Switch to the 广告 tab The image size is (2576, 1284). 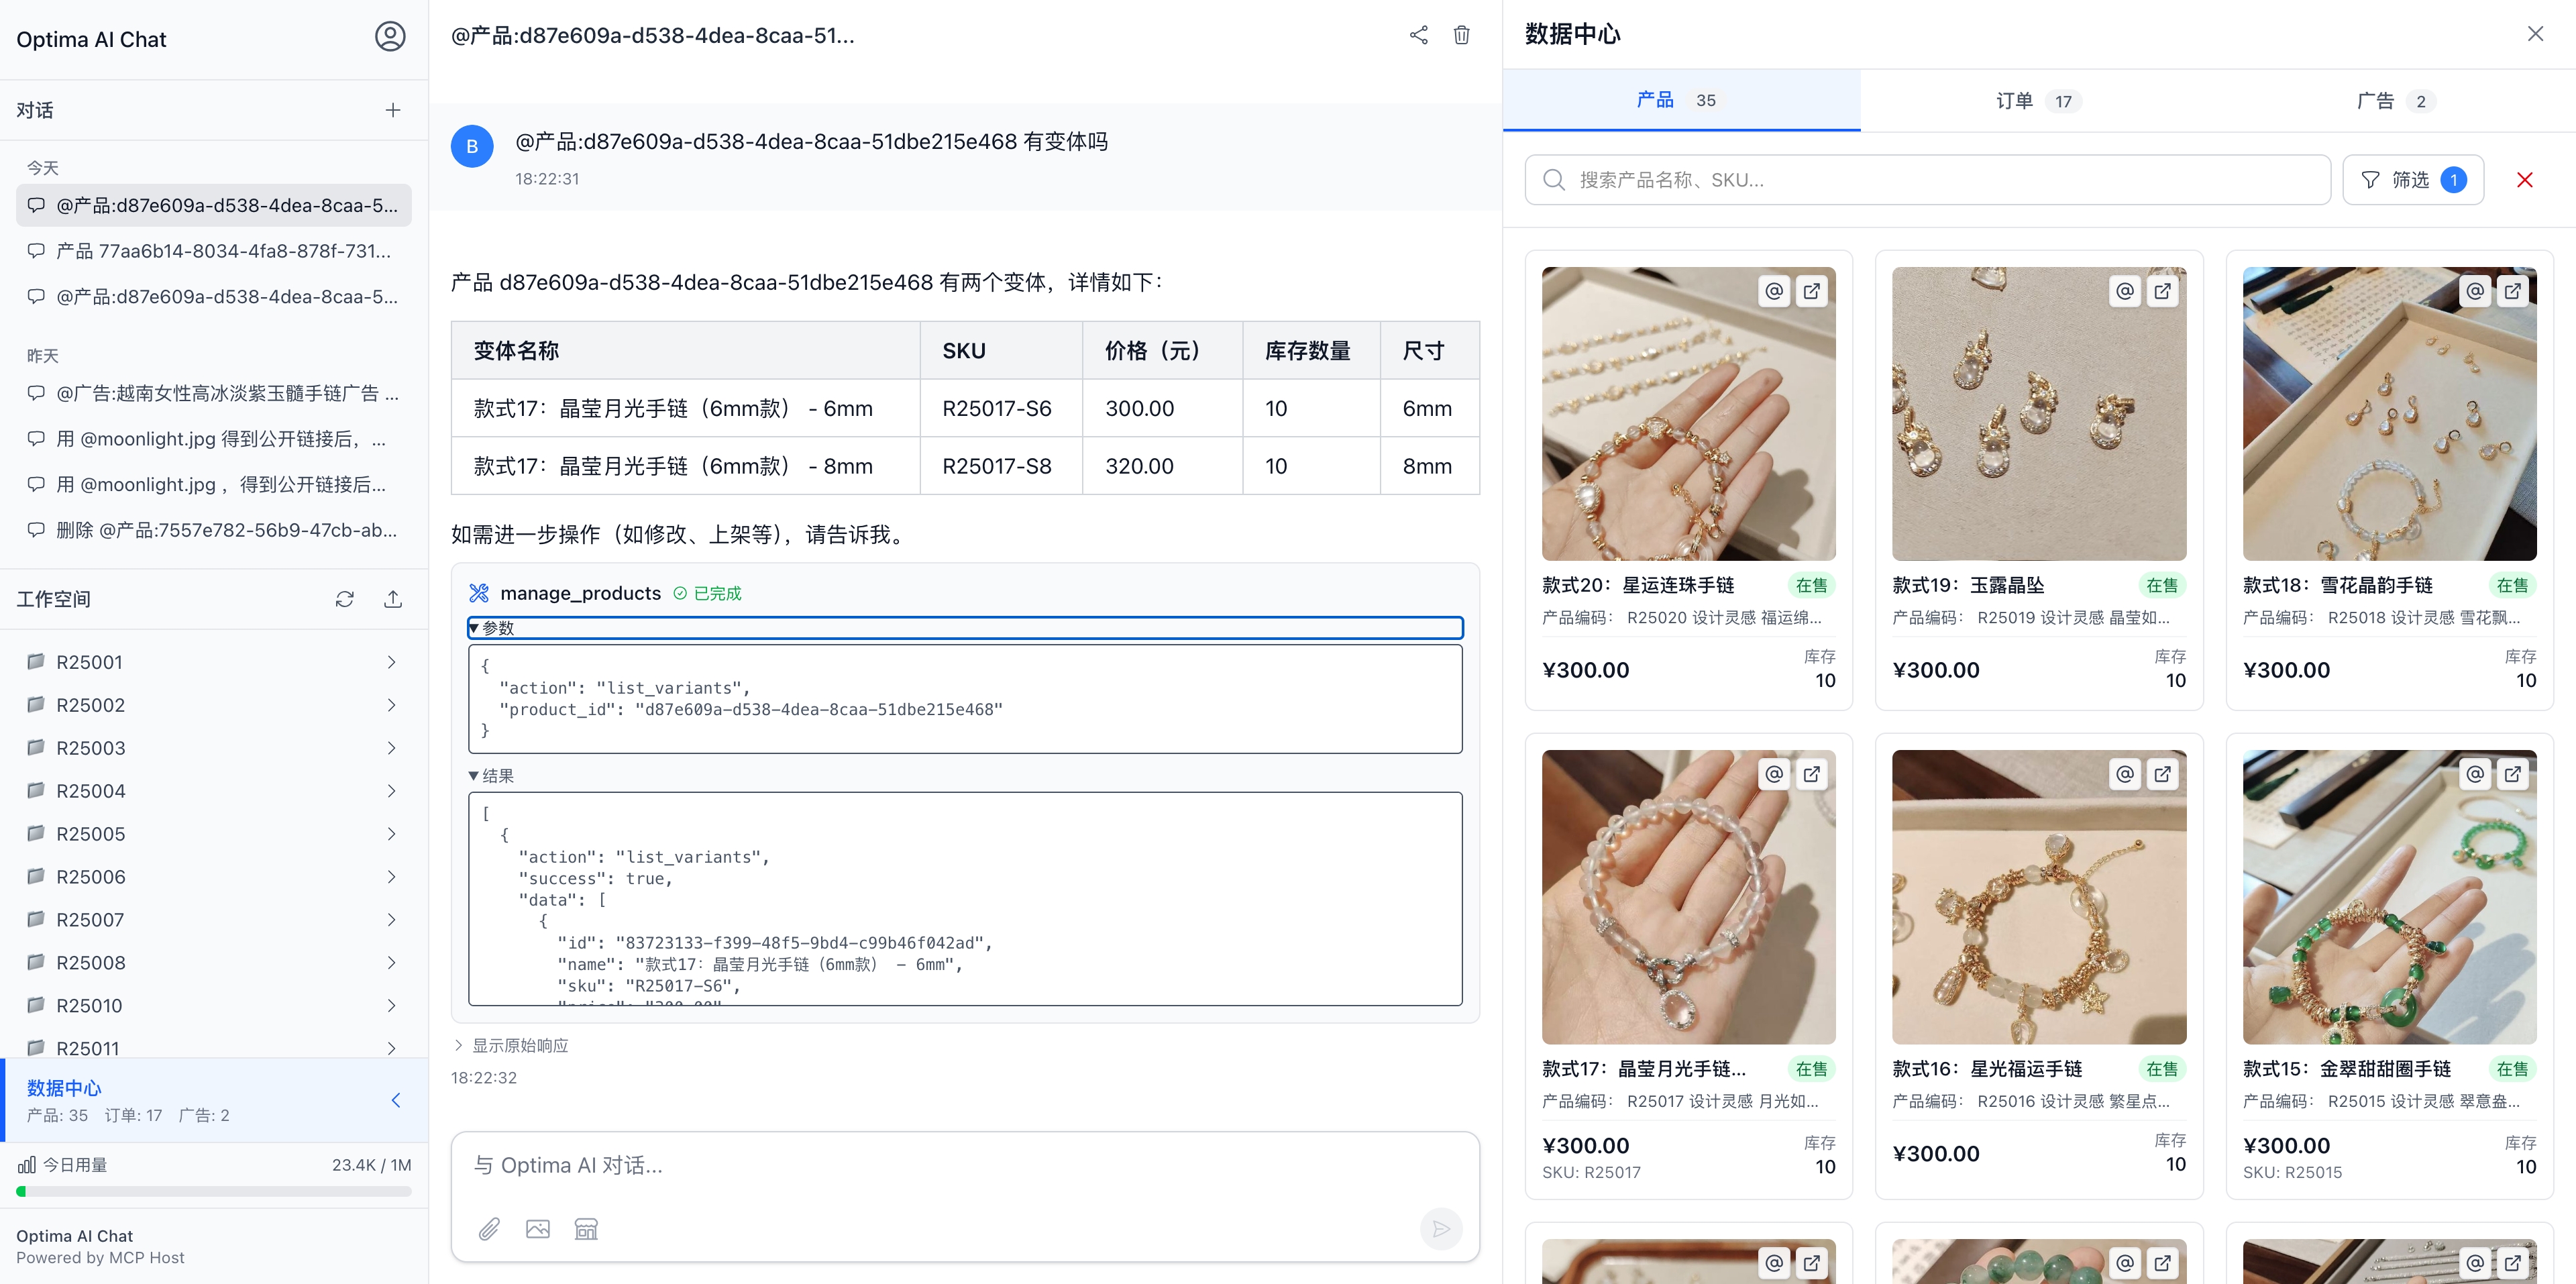click(2394, 101)
